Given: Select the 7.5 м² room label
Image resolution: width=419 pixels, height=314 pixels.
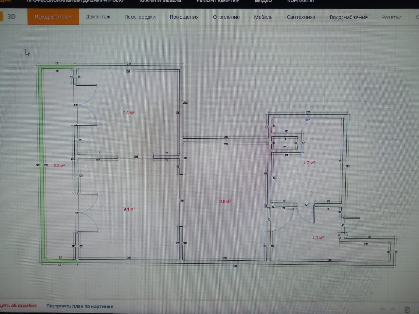Looking at the screenshot, I should coord(128,113).
